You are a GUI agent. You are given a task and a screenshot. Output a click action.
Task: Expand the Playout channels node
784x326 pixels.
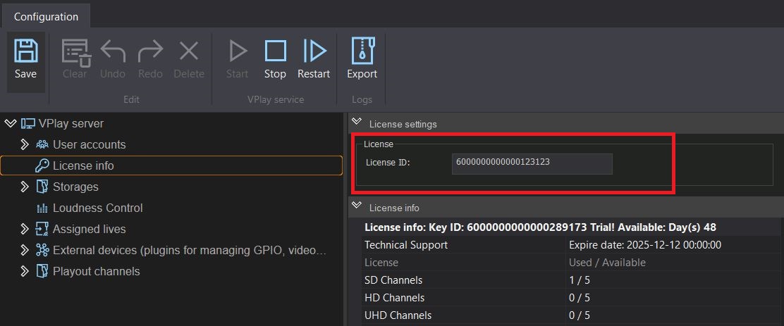point(25,272)
